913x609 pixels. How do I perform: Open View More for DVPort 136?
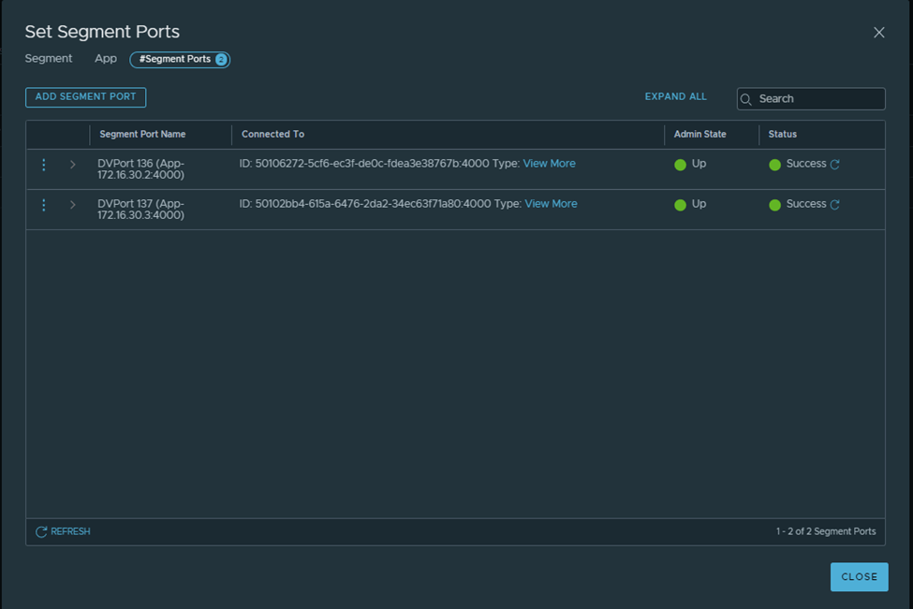click(x=549, y=164)
